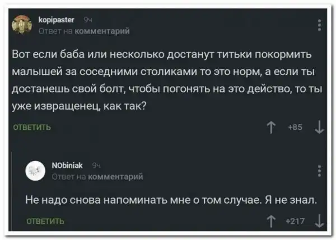Downvote NObiniak's reply
This screenshot has width=336, height=240.
pos(319,222)
